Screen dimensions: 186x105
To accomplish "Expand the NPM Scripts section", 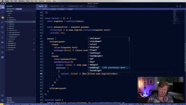I will click(20, 102).
